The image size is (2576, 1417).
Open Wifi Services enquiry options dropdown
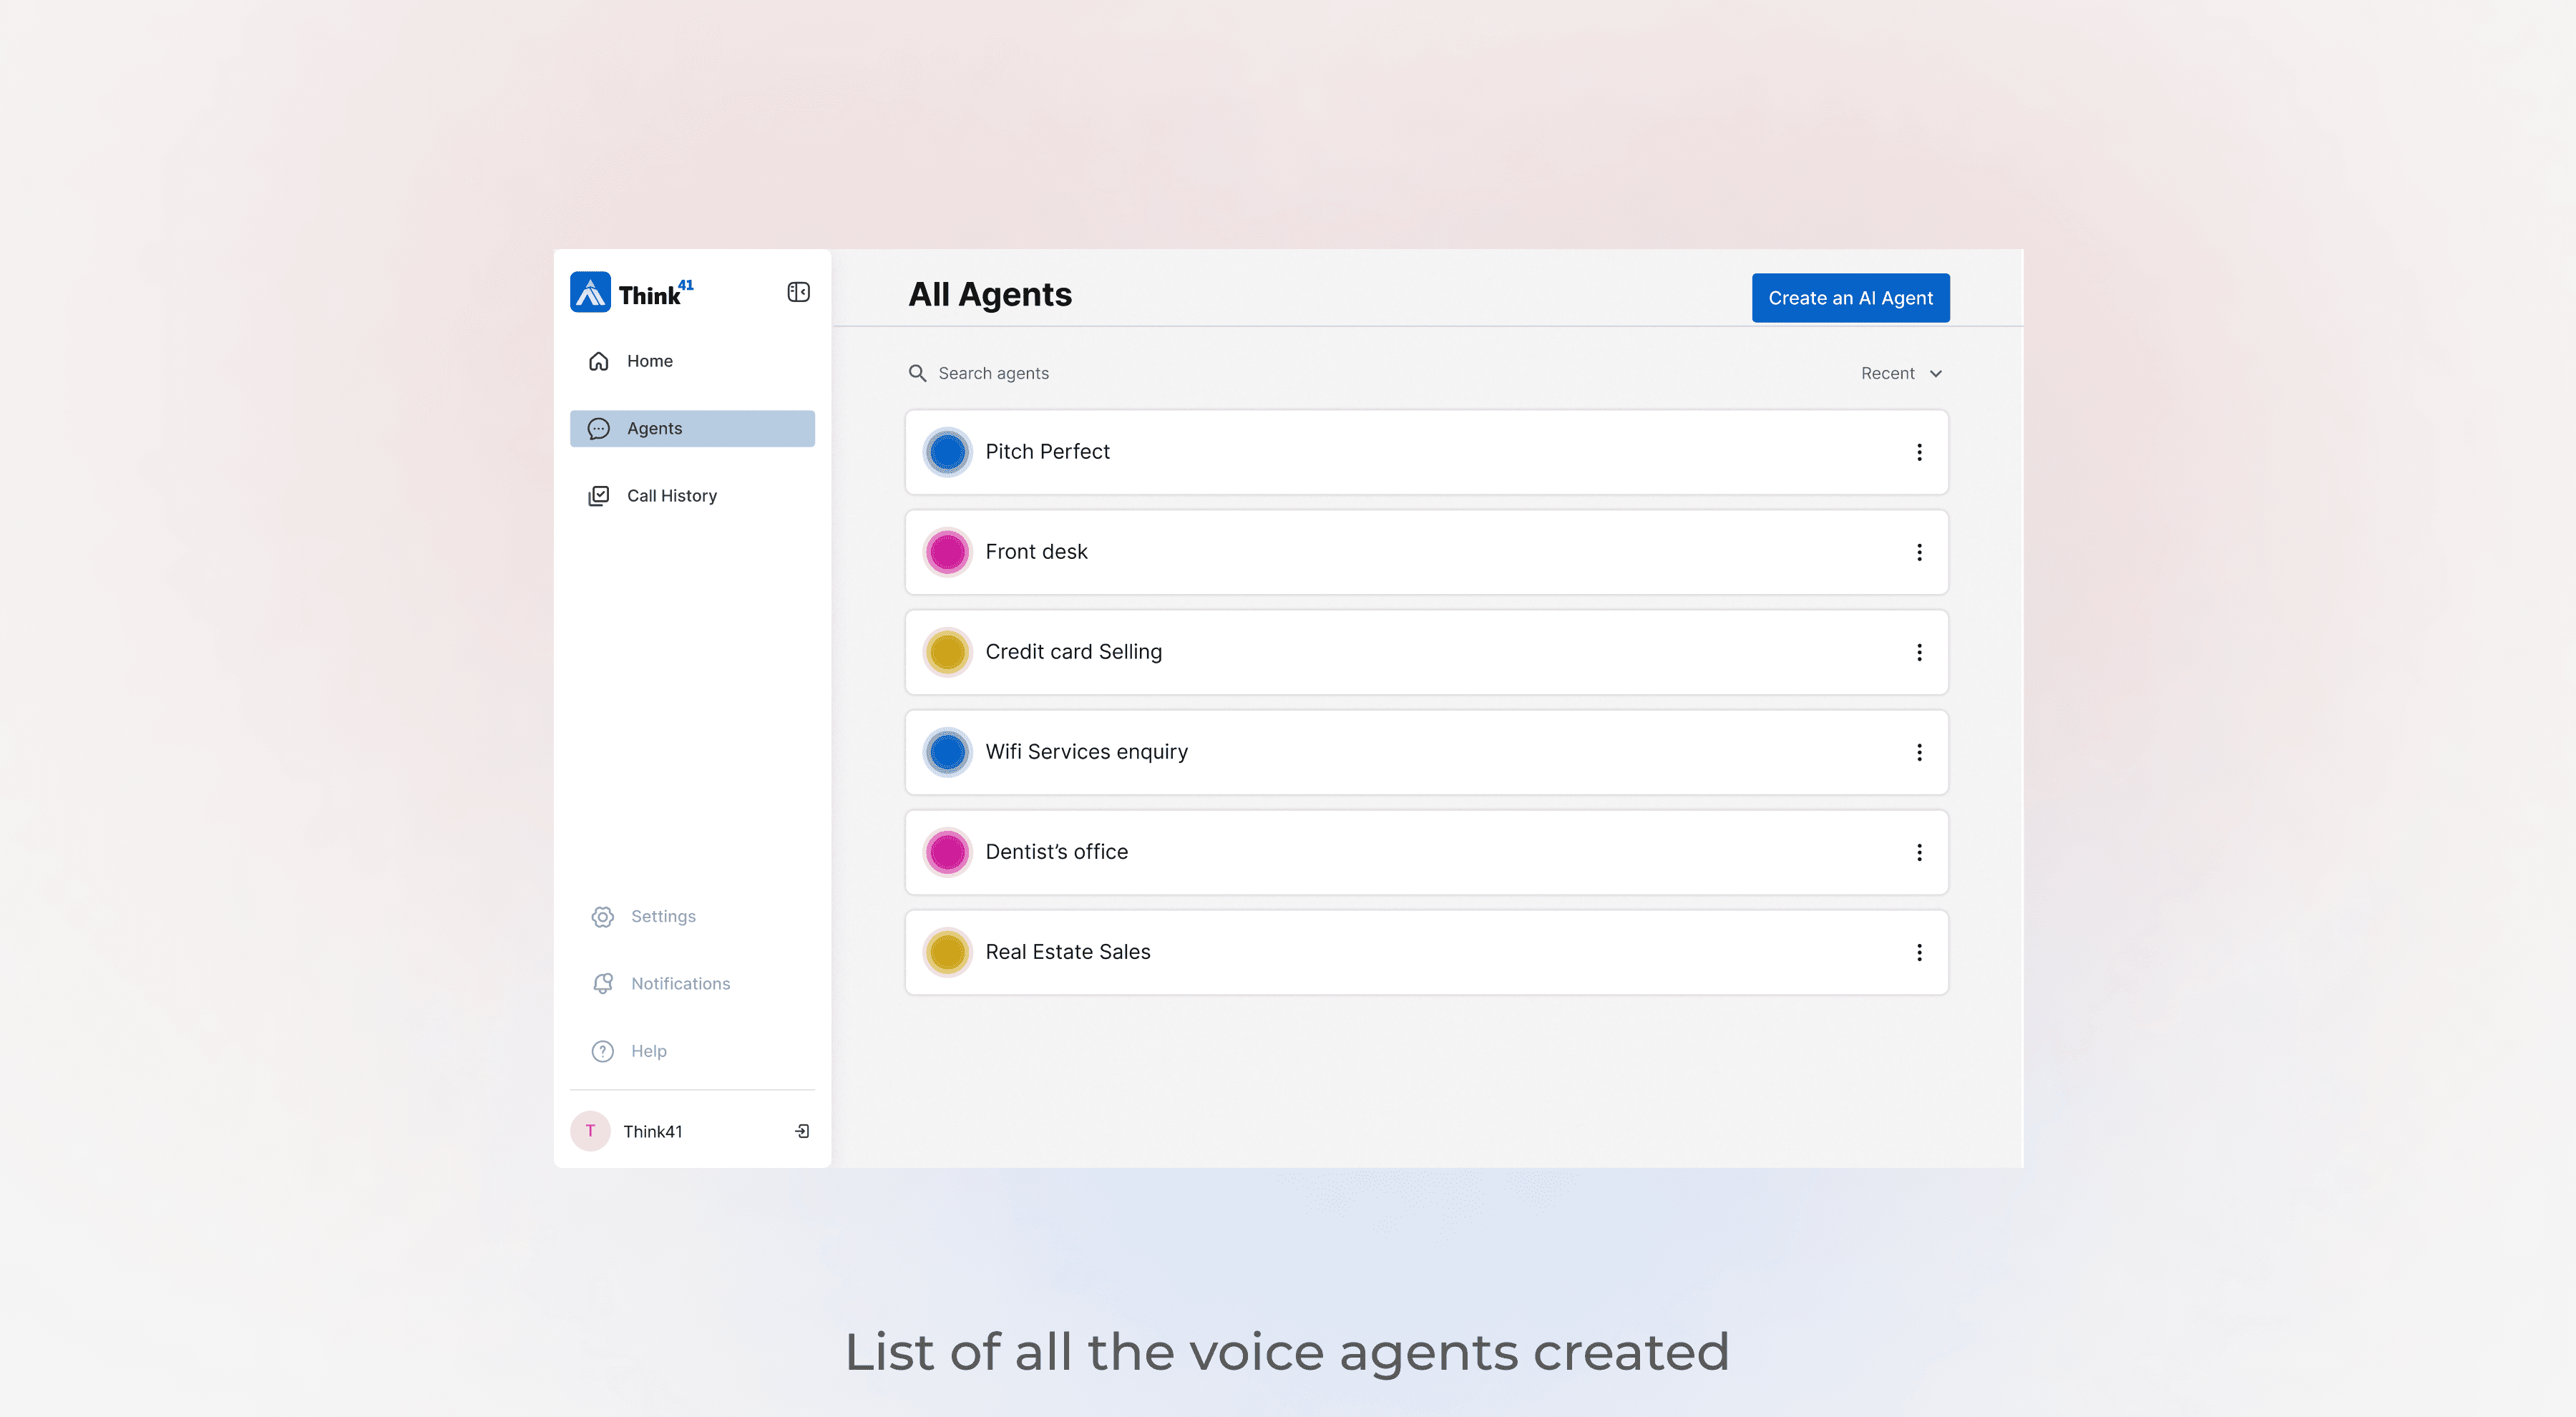coord(1919,752)
